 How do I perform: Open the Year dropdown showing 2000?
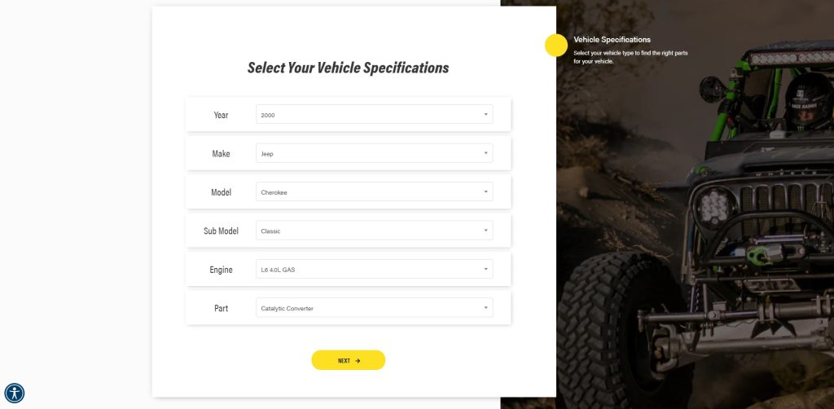(x=374, y=115)
